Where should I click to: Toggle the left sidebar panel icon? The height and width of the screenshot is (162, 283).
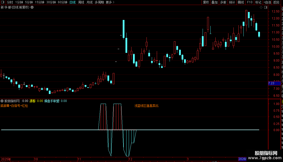3,2
